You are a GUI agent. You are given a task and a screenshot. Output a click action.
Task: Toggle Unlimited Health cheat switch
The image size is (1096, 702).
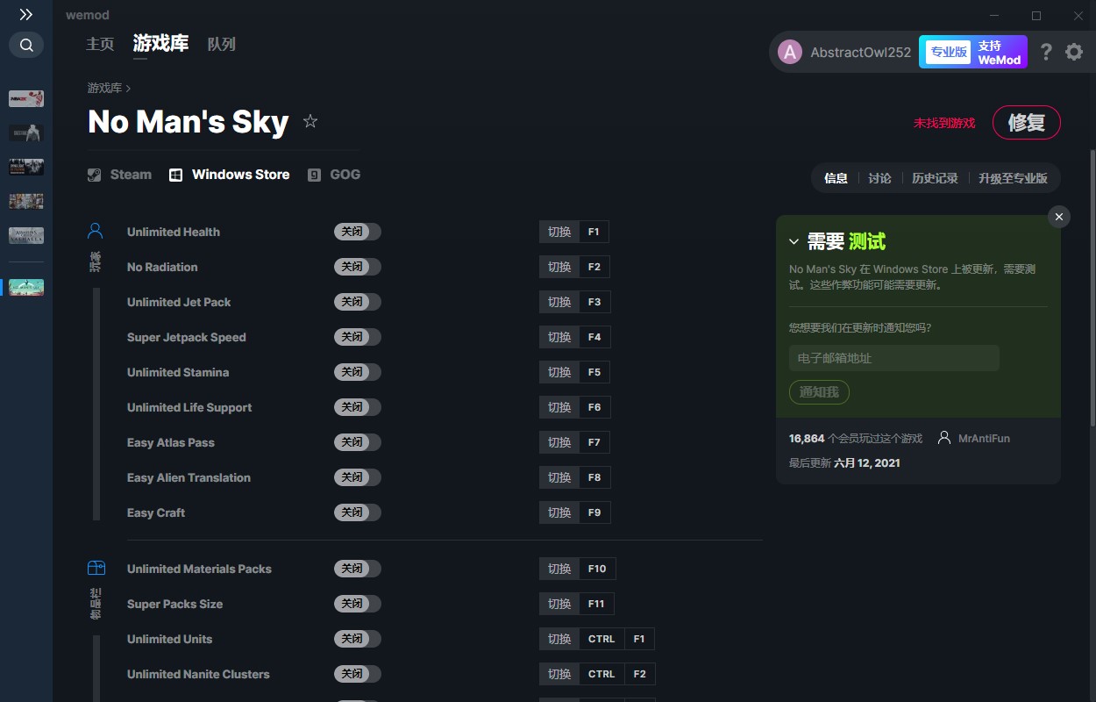pyautogui.click(x=358, y=232)
